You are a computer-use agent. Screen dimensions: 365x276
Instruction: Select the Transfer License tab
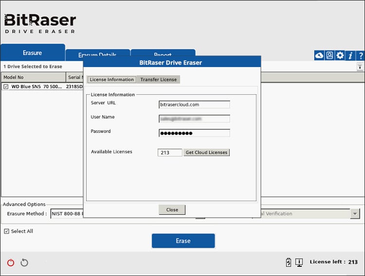158,80
